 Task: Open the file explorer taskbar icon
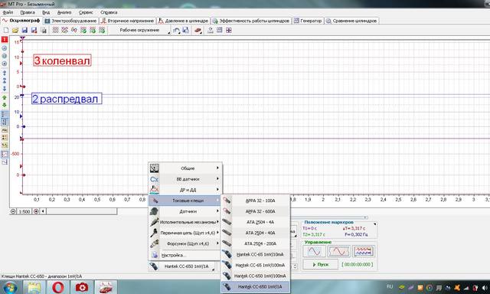(x=34, y=287)
